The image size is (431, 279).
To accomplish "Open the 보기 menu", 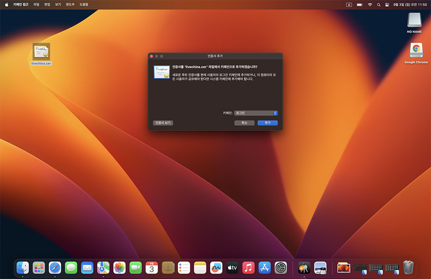I will click(58, 4).
